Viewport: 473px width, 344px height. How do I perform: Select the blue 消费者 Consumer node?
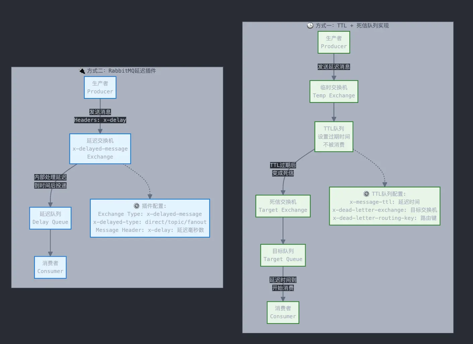[x=50, y=267]
